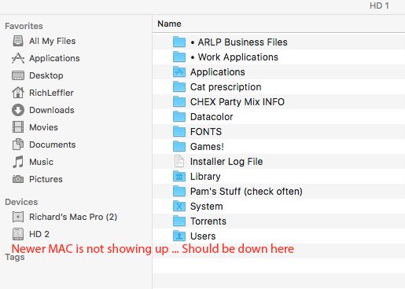
Task: Click the HD 2 drive icon
Action: [18, 234]
